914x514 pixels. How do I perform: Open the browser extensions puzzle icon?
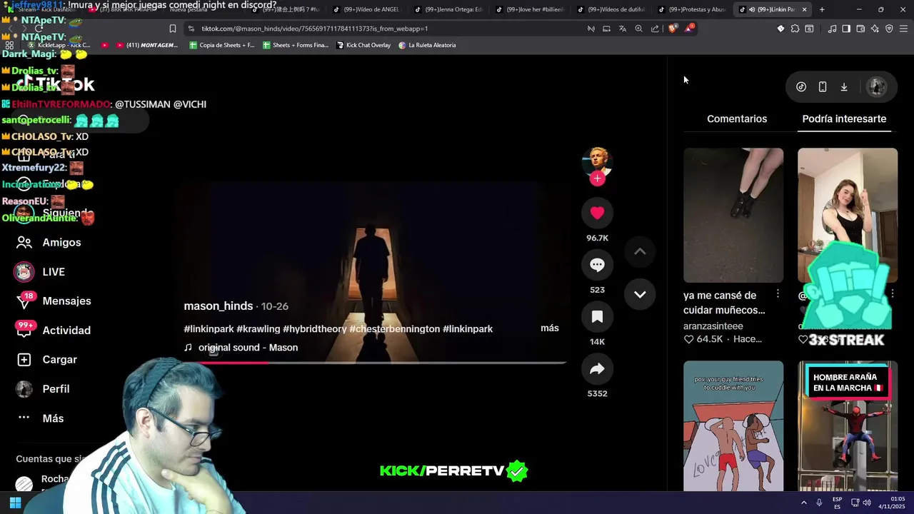pos(795,29)
